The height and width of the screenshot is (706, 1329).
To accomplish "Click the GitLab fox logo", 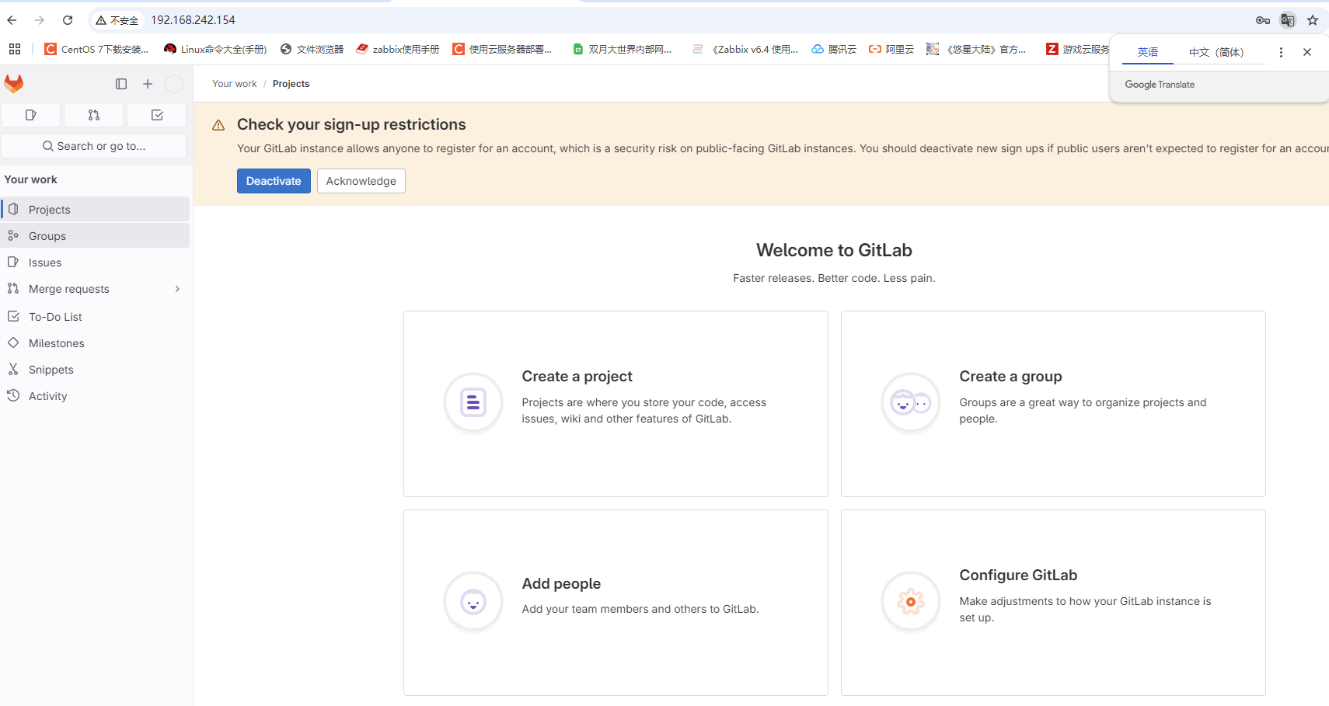I will coord(14,83).
